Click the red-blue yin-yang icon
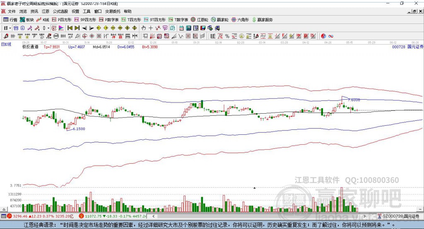Screen dimensions: 424x229 click(323, 36)
